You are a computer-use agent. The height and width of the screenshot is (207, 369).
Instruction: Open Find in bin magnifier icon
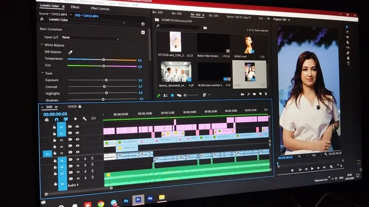[249, 94]
